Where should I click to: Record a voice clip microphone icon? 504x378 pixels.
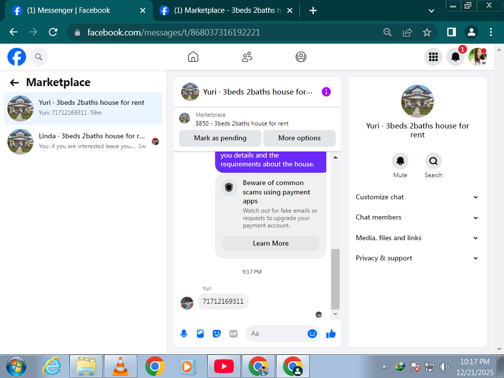184,334
